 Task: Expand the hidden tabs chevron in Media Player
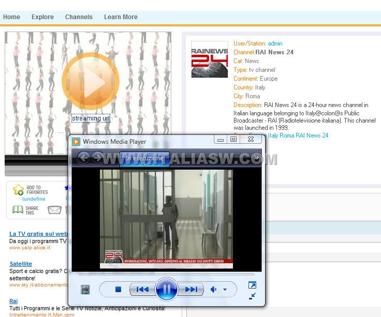click(x=256, y=158)
